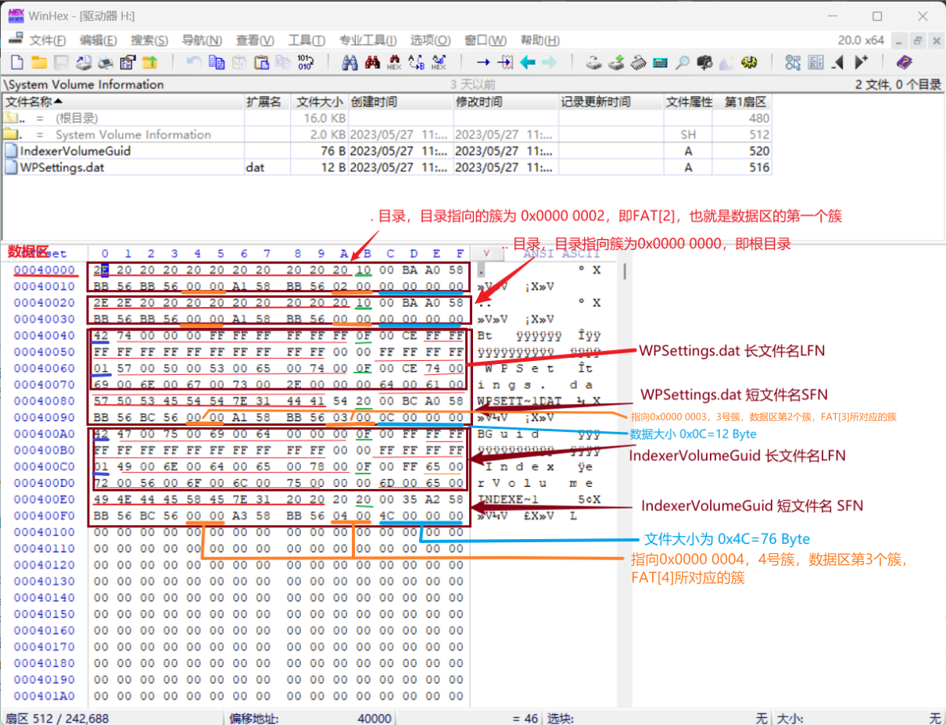The image size is (946, 725).
Task: Click the Copy block toolbar icon
Action: pos(217,62)
